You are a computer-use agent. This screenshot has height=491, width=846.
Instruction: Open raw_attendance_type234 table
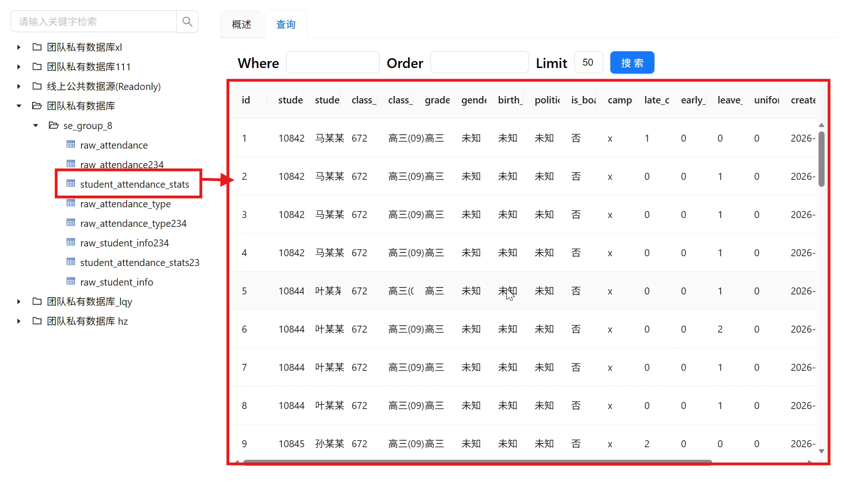(x=133, y=223)
